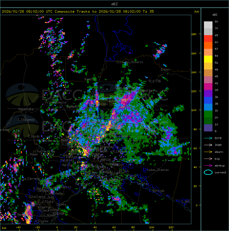229x231 pixels.
Task: Click the 'Villavicencio' map label
Action: pos(56,102)
